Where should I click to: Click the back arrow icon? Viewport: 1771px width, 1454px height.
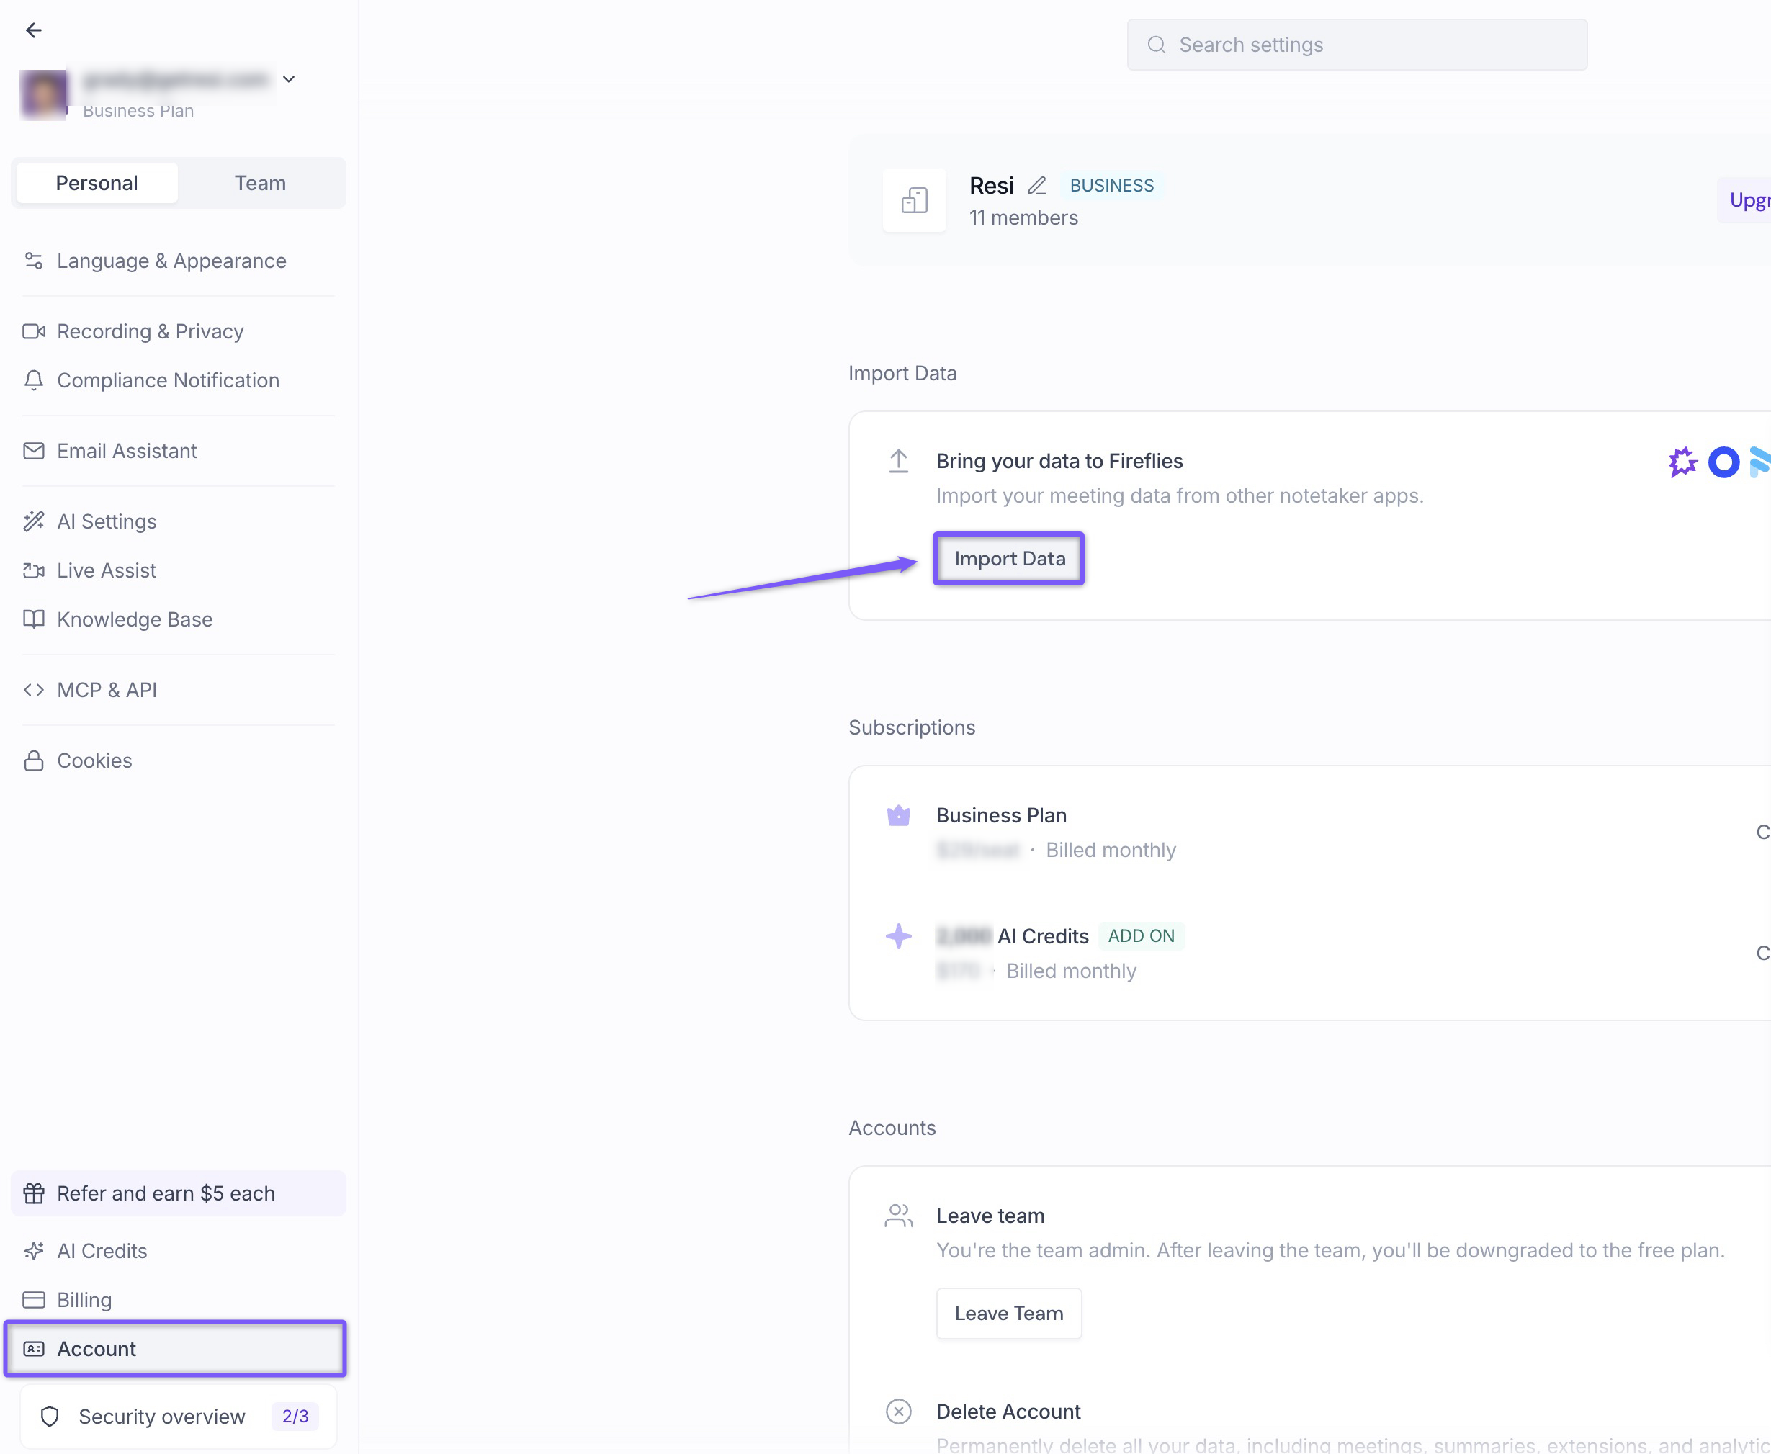coord(34,30)
